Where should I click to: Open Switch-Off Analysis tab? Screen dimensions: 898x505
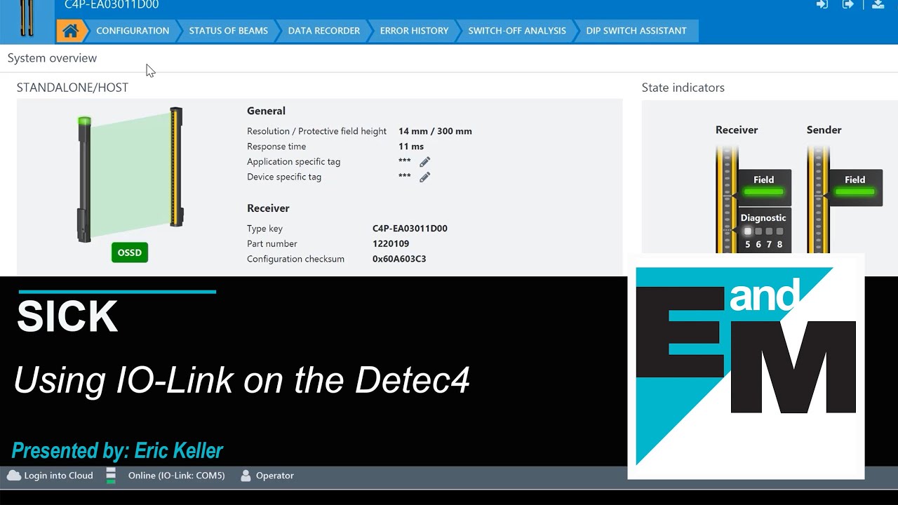pos(517,31)
